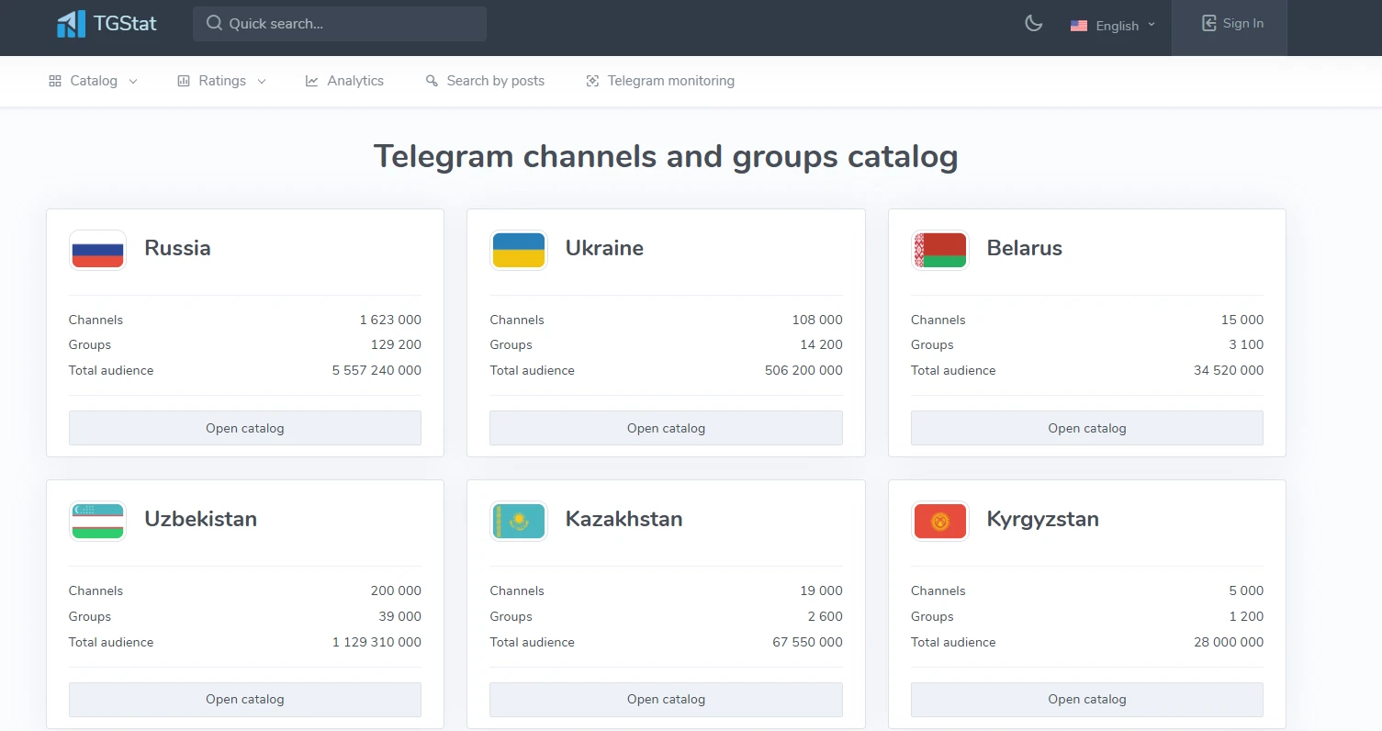Screen dimensions: 1382x731
Task: Click the magnifier icon in Quick search
Action: pyautogui.click(x=214, y=23)
